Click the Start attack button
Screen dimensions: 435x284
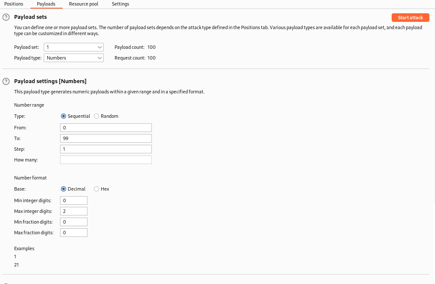[410, 18]
